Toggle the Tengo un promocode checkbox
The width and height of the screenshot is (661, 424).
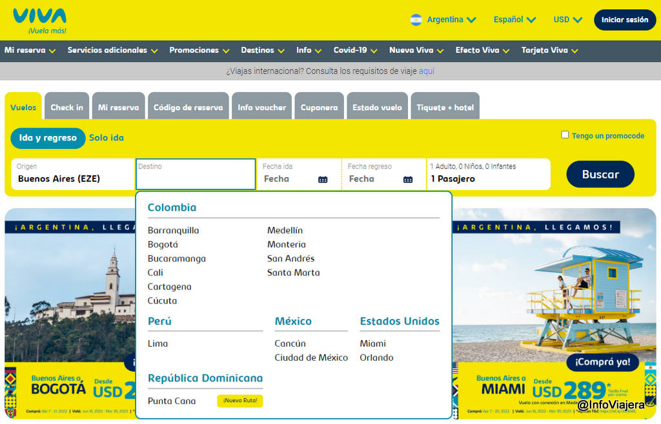[x=565, y=135]
